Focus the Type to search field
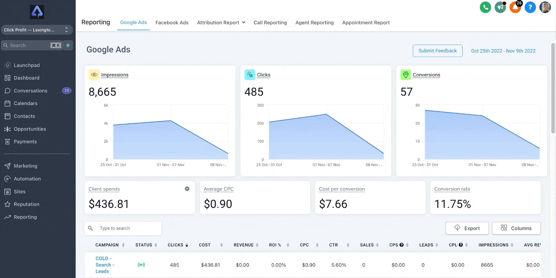The width and height of the screenshot is (556, 278). pos(123,228)
